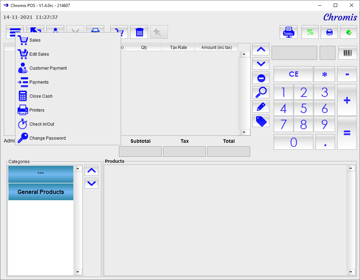Screen dimensions: 360x280
Task: Maximize the Chromis POS window
Action: click(x=335, y=5)
